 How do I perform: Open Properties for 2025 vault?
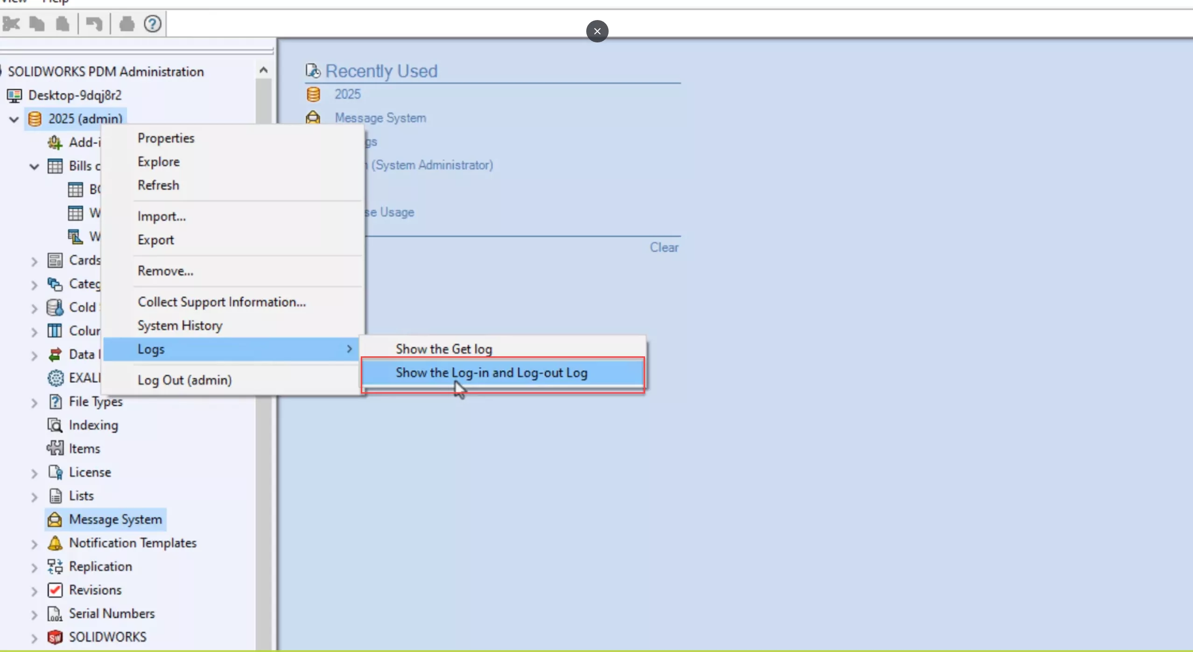click(x=166, y=138)
